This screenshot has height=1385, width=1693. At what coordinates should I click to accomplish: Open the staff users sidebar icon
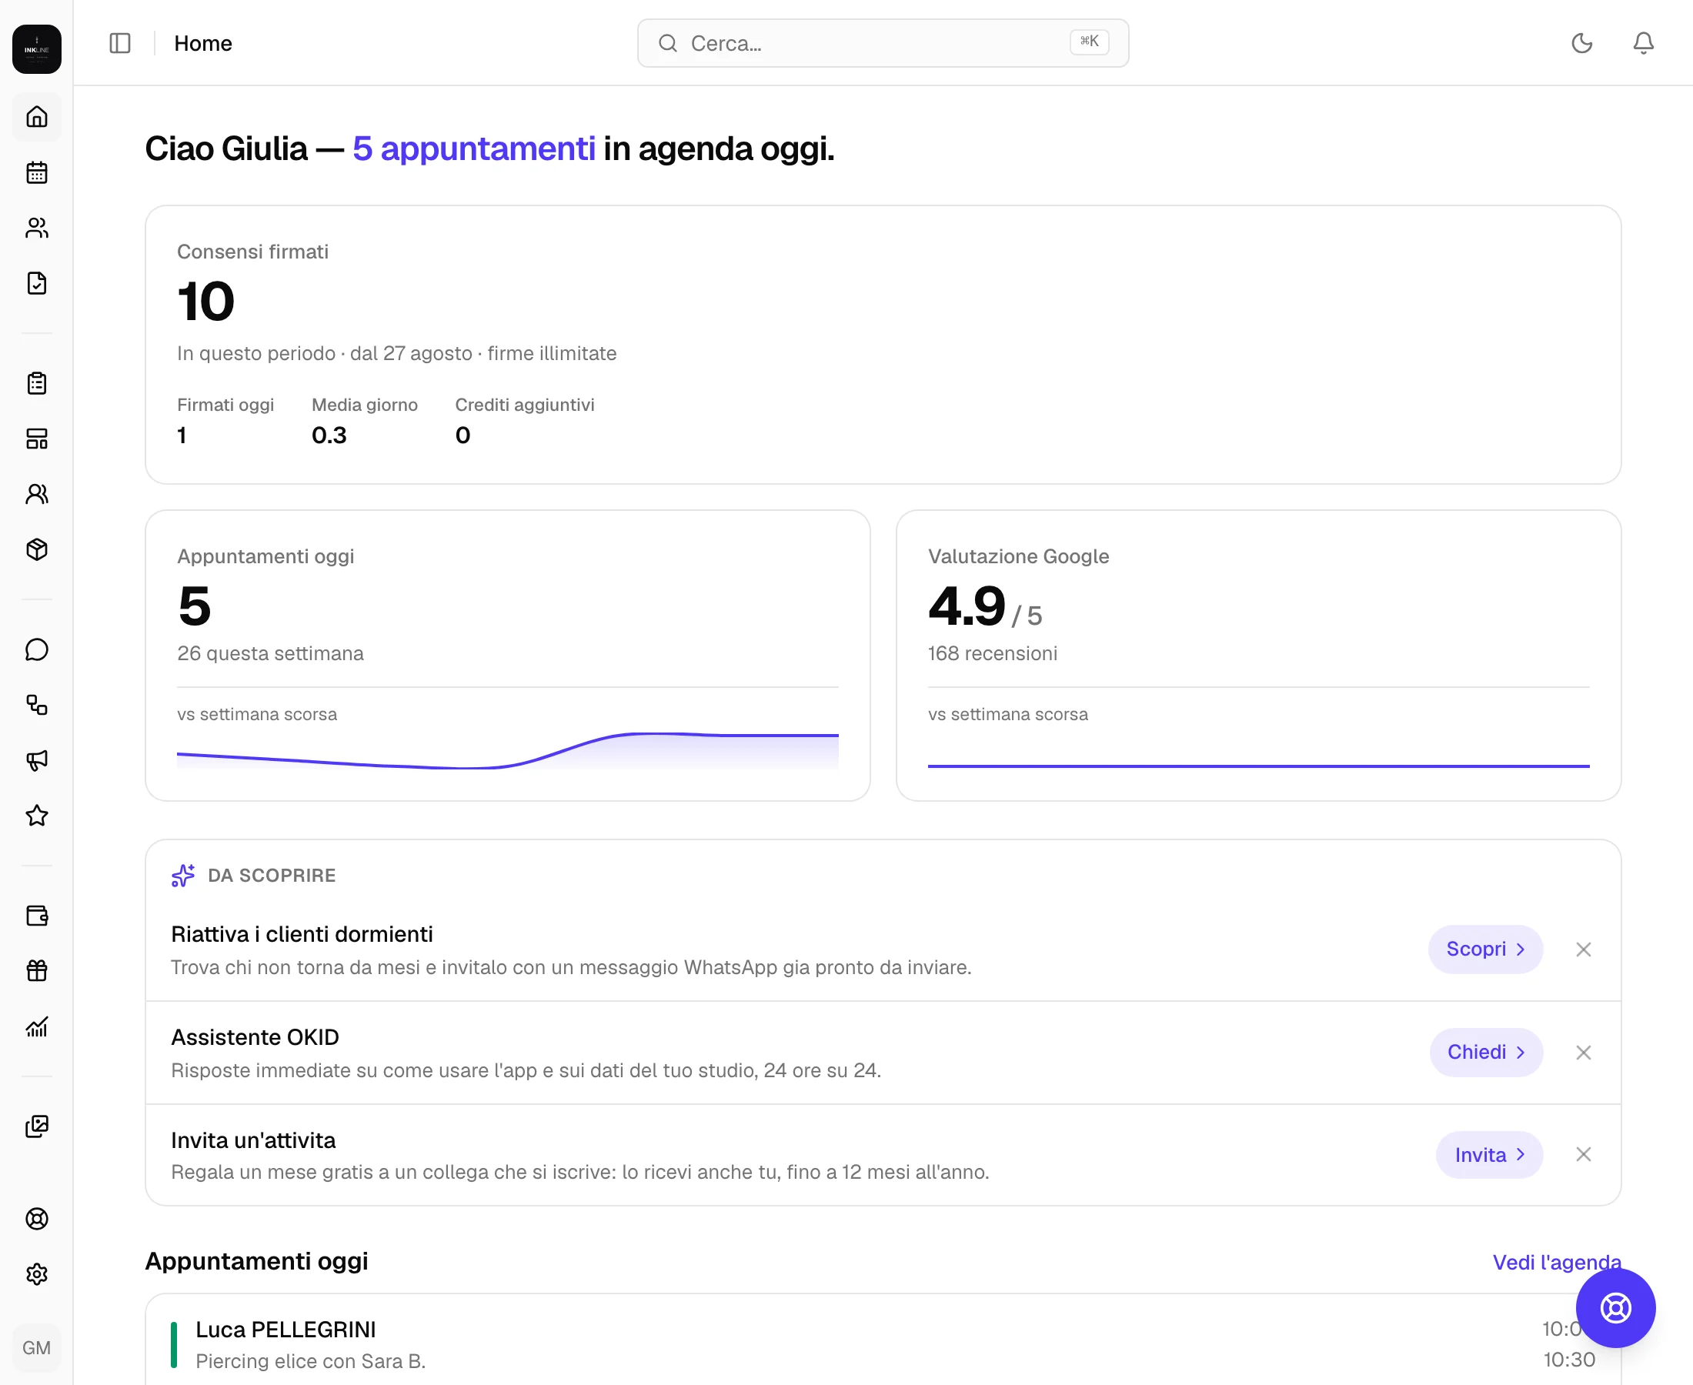[37, 494]
